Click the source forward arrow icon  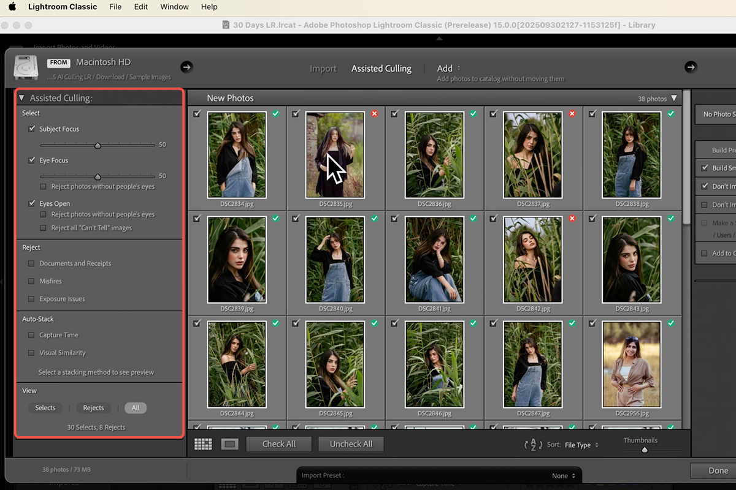tap(186, 67)
